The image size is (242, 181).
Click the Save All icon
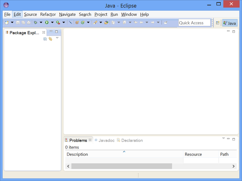tap(23, 23)
